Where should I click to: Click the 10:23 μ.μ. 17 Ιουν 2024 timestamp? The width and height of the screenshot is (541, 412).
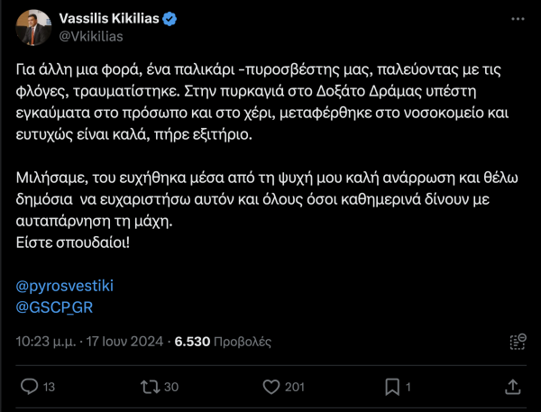coord(90,343)
